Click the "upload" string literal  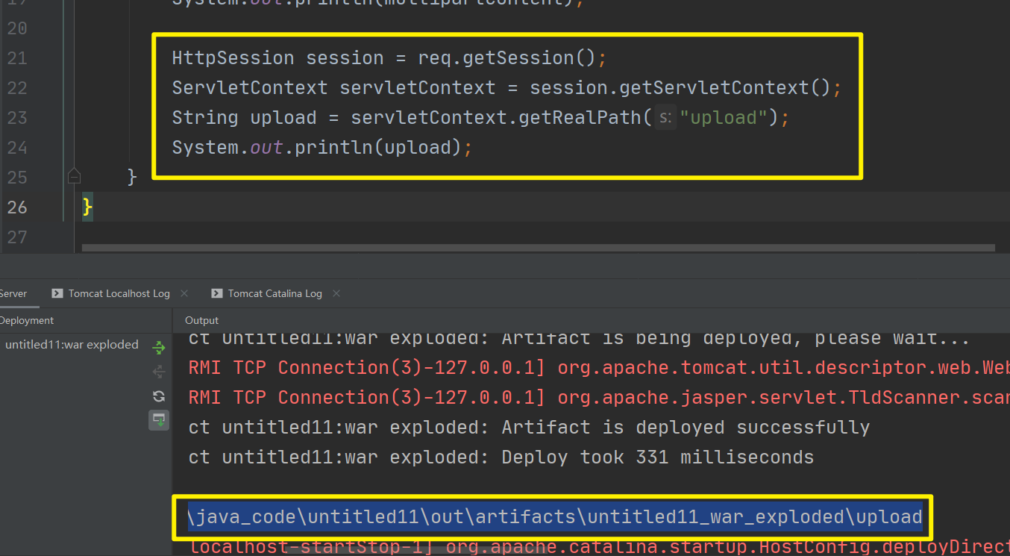724,118
